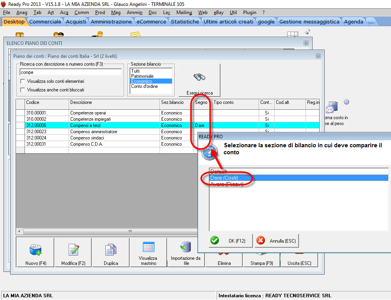
Task: Click the search field containing 'compe'
Action: point(71,72)
